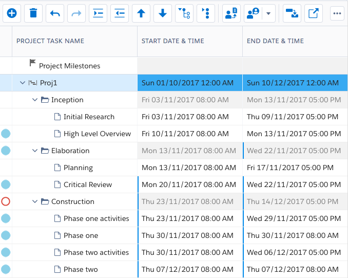Click the outdent task icon

(x=120, y=13)
